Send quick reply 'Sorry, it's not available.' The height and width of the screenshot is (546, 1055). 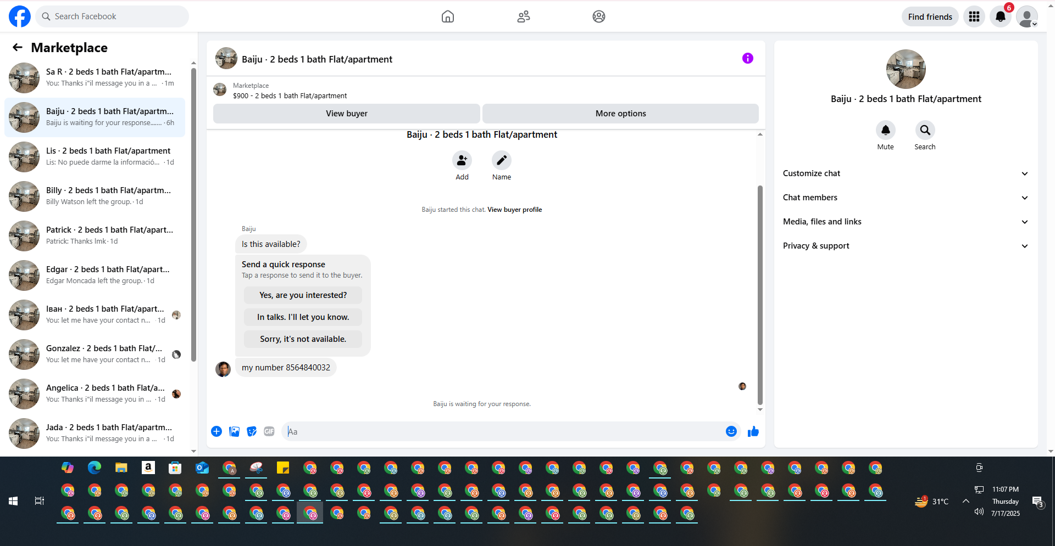[x=303, y=339]
